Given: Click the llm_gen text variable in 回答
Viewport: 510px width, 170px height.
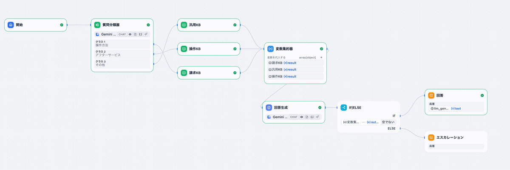Looking at the screenshot, I should point(456,109).
